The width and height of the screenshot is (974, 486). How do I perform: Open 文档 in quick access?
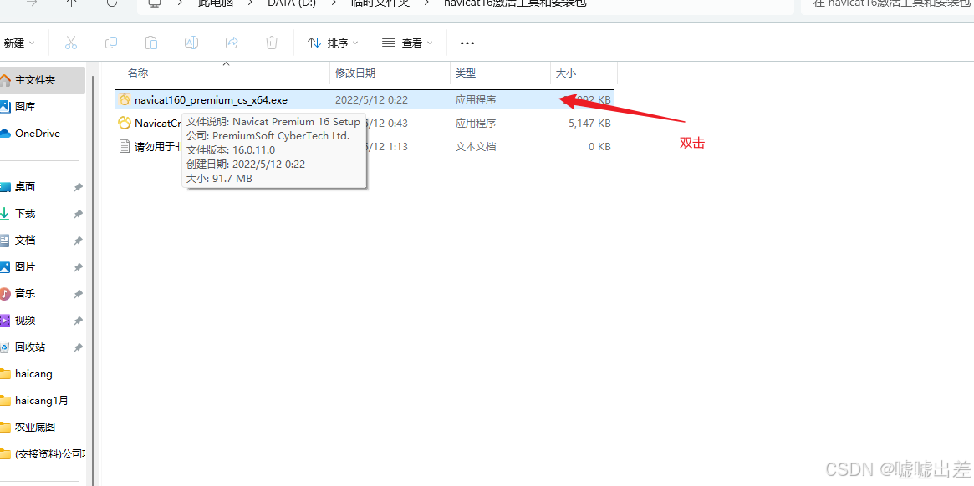(25, 240)
